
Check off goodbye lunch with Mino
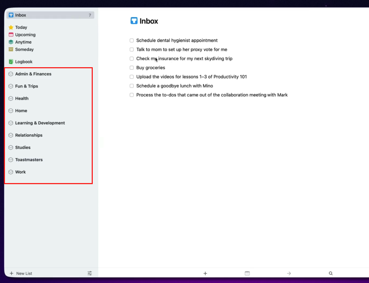tap(132, 86)
